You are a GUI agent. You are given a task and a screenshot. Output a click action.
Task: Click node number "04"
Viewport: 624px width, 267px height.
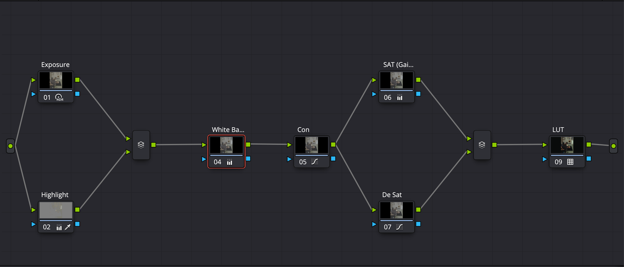[x=218, y=162]
